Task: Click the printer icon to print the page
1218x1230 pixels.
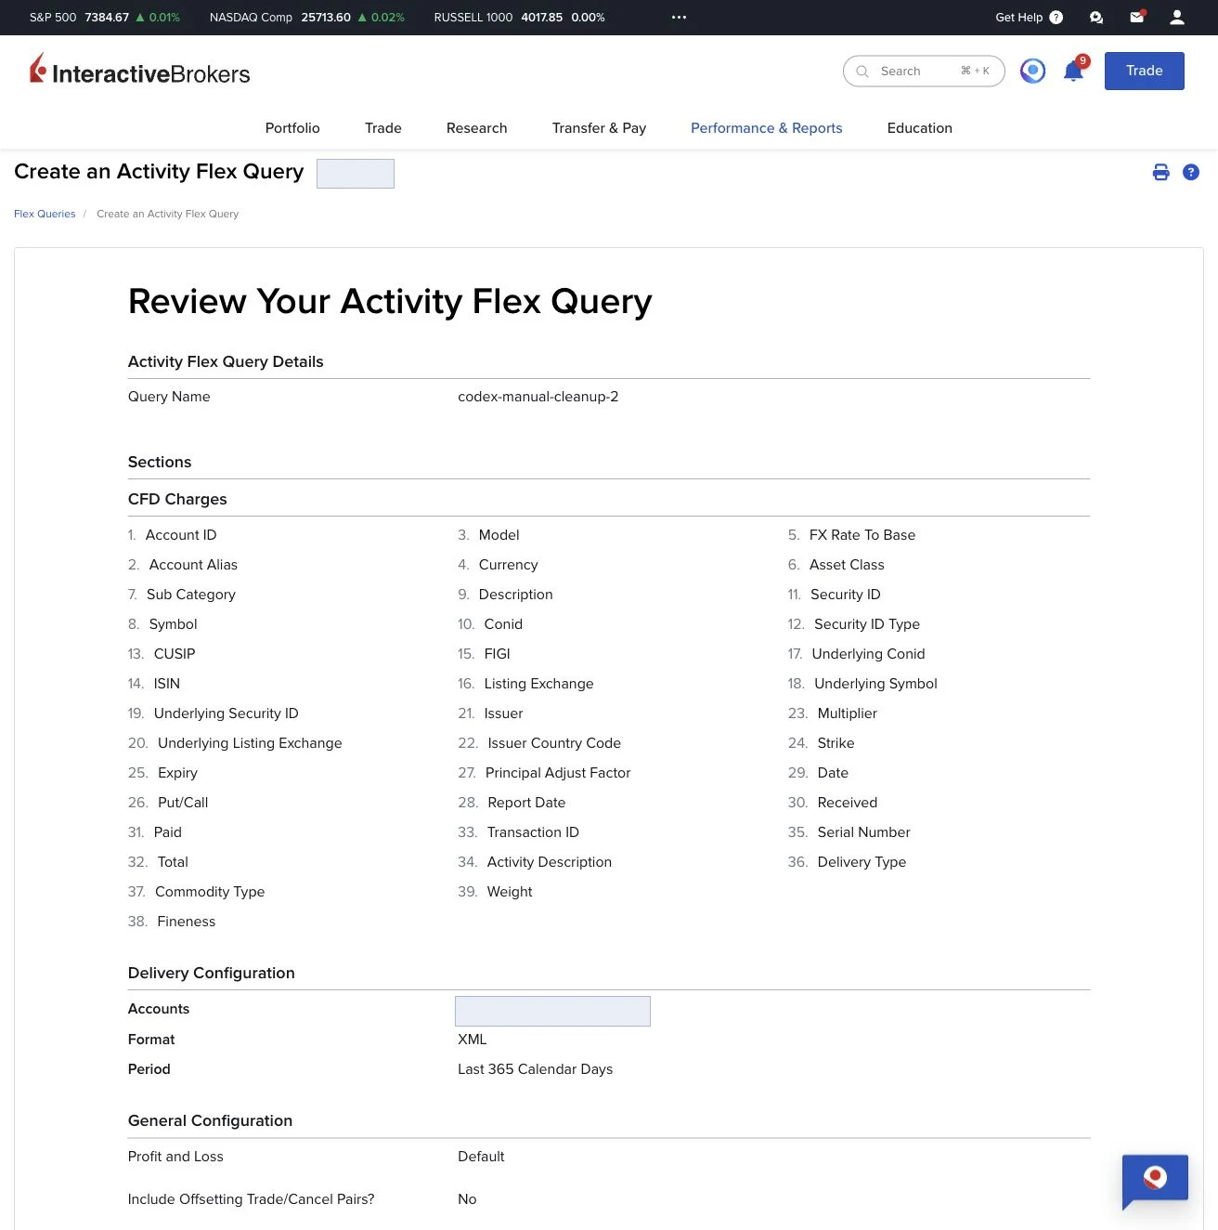Action: click(1160, 172)
